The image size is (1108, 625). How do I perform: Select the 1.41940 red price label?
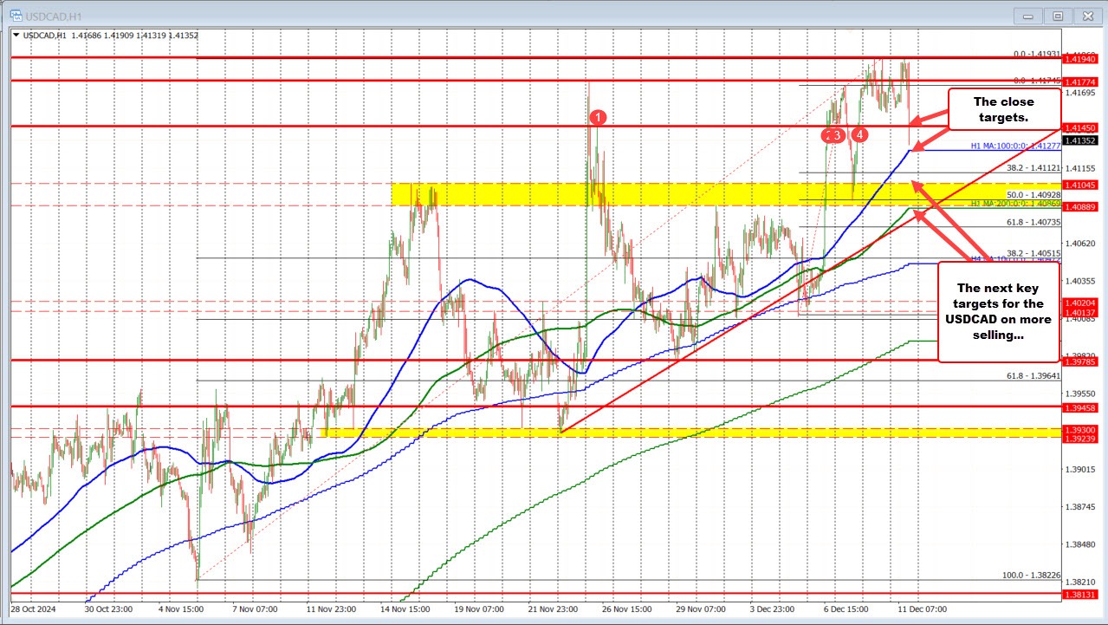(1082, 59)
